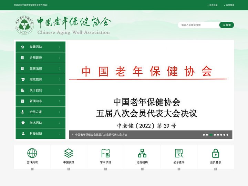Viewport: 248px width, 186px height.
Task: Click the flask icon beside 科技创新
Action: click(x=23, y=134)
